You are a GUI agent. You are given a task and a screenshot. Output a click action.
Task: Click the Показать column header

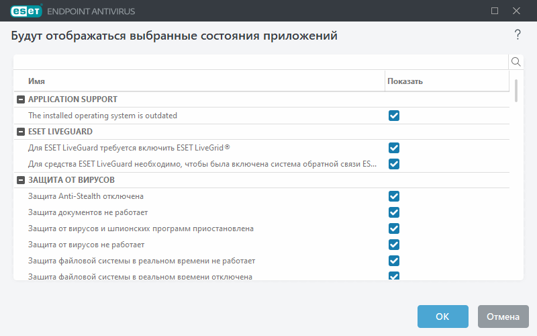pos(446,81)
